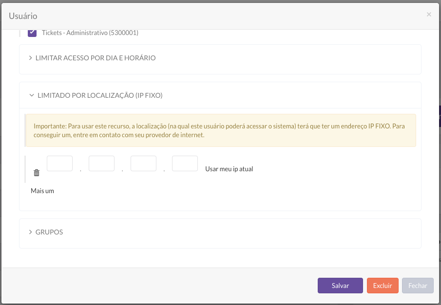
Task: Delete the IP row with trash icon
Action: 37,173
